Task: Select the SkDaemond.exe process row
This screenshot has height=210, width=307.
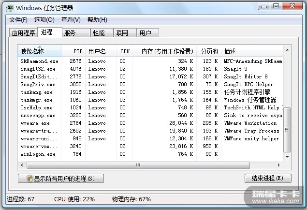Action: pos(150,61)
